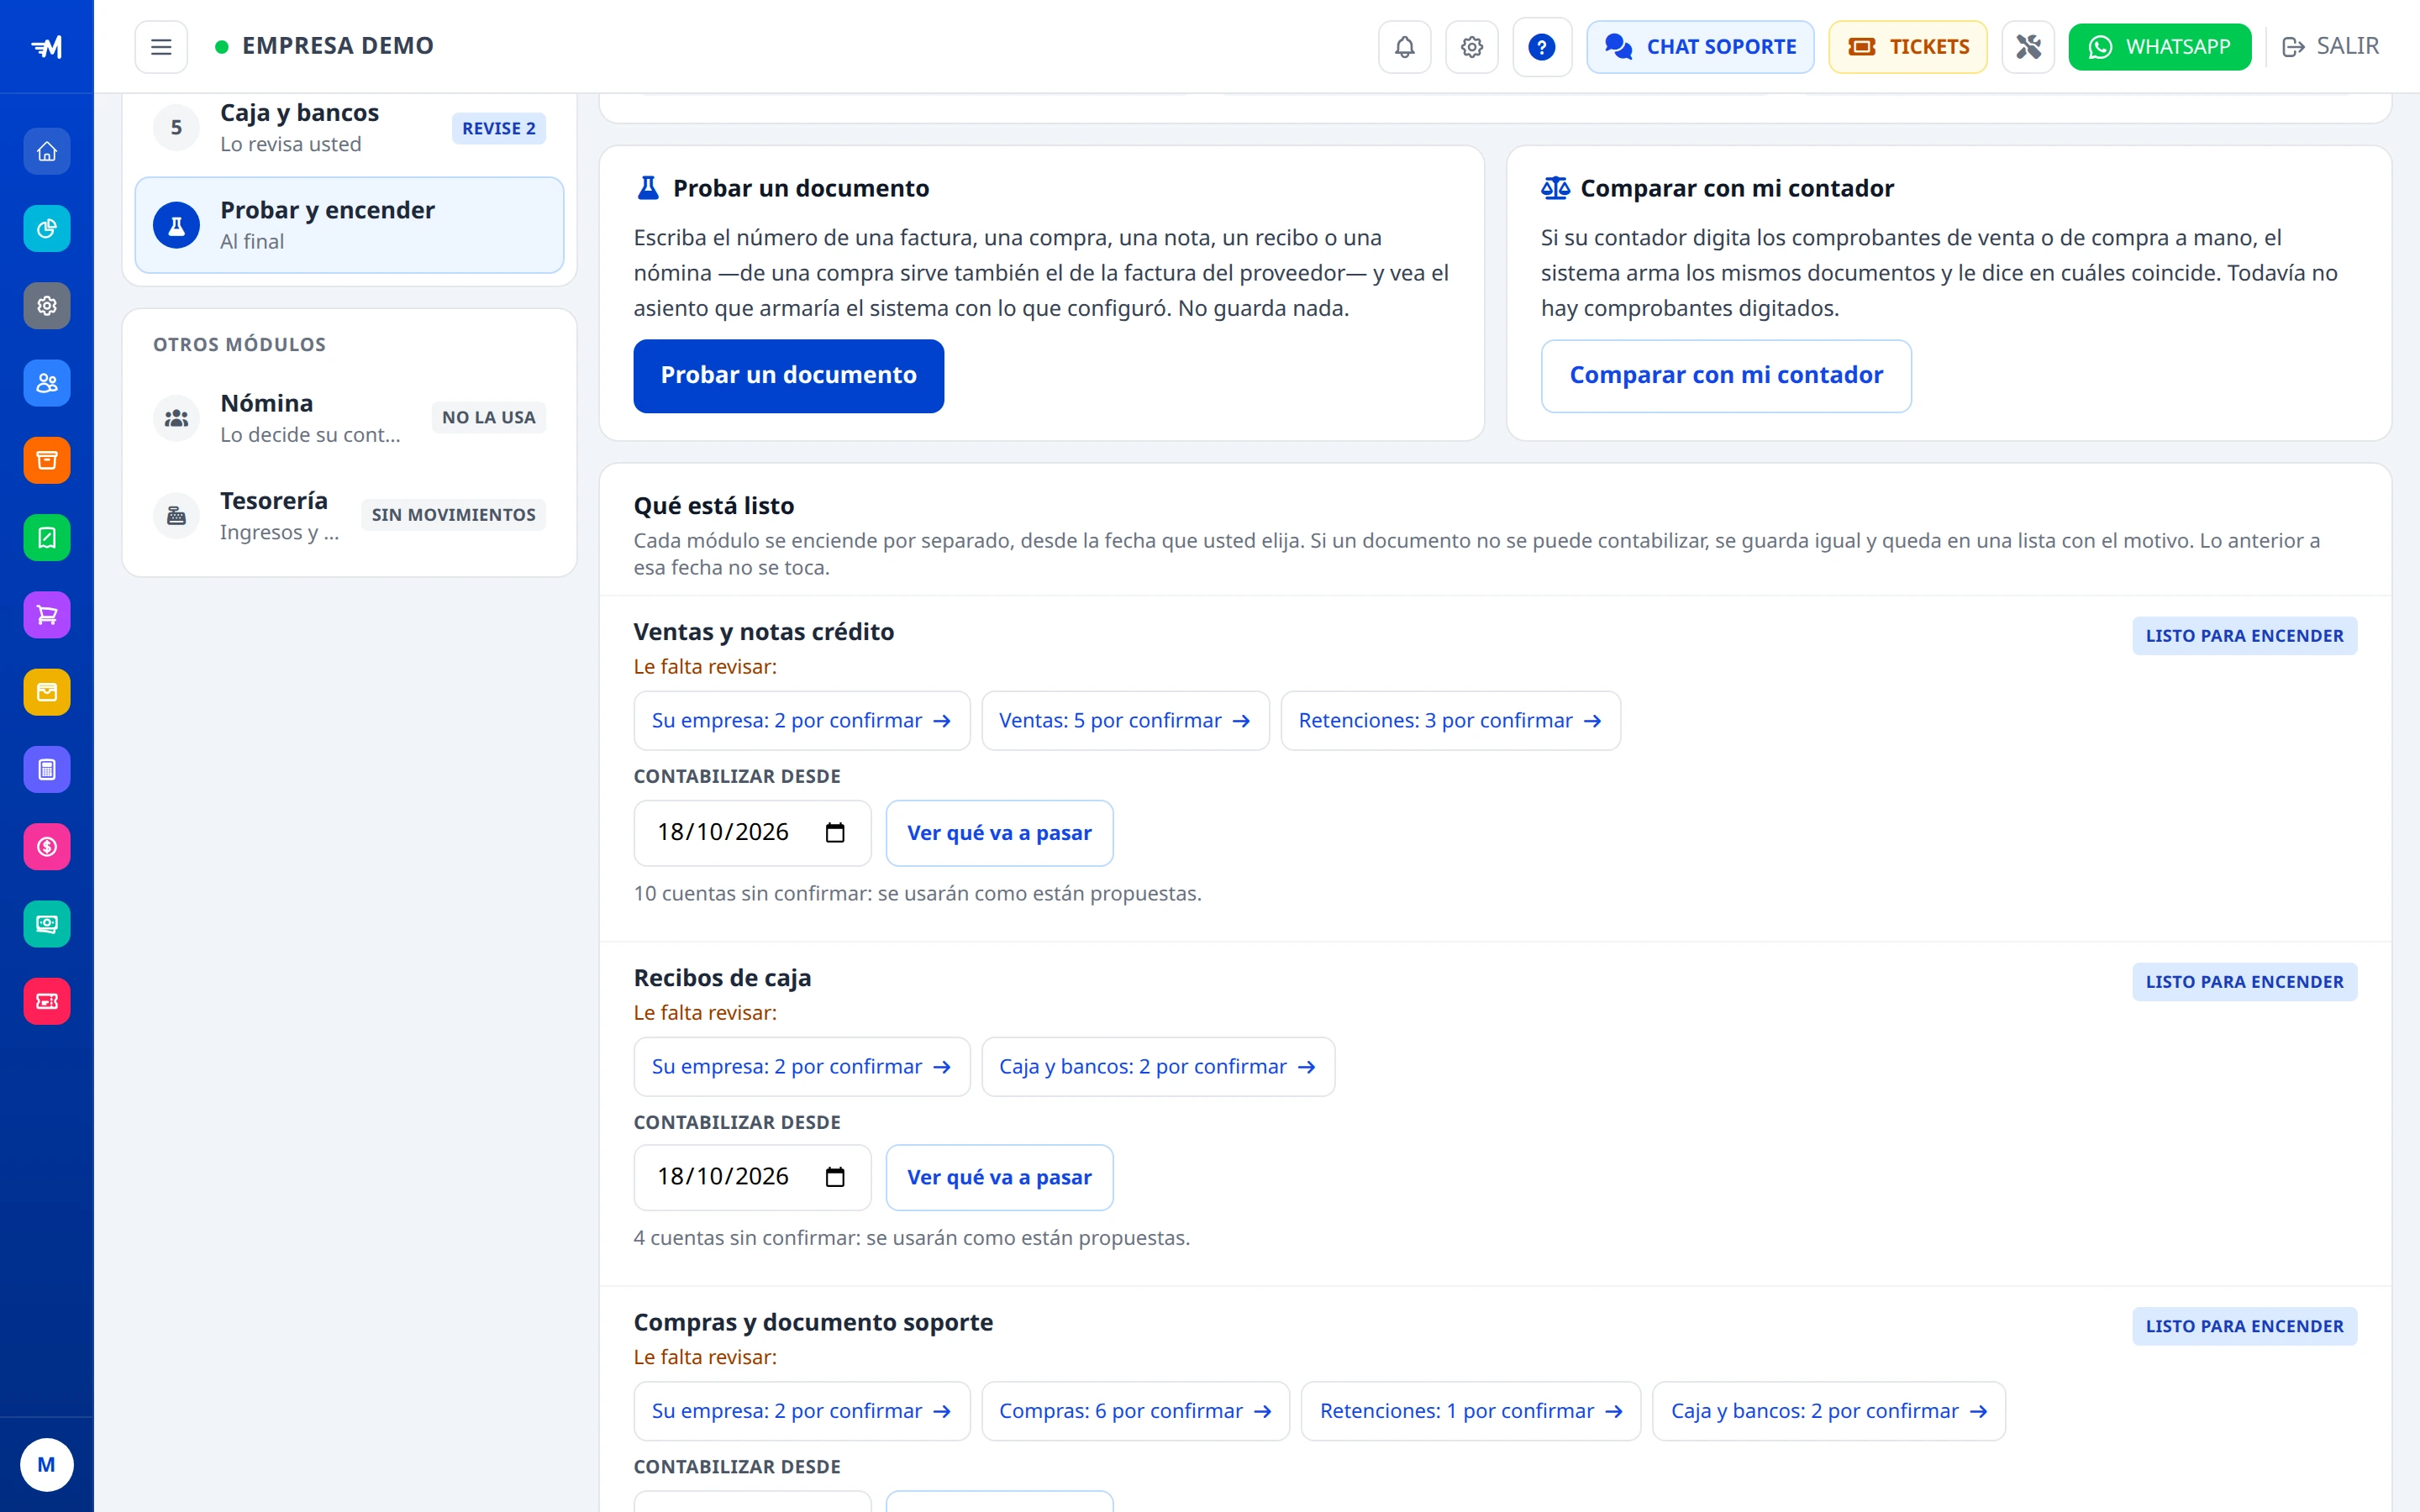Screen dimensions: 2420x1512
Task: Open WhatsApp support button
Action: (2160, 47)
